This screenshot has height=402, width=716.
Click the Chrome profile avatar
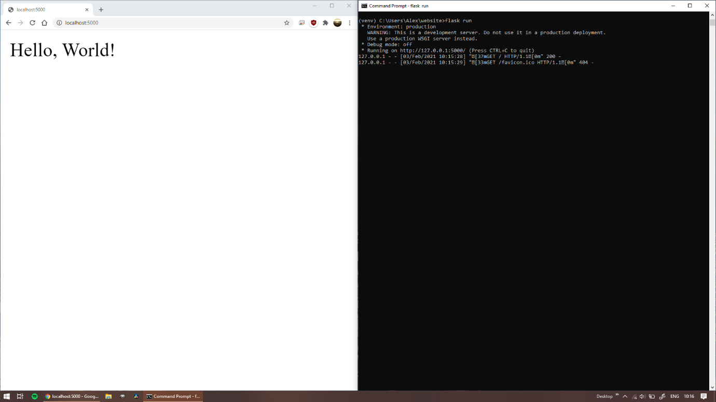coord(337,23)
